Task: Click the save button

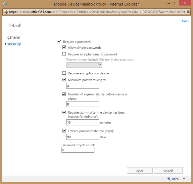Action: pos(140,170)
